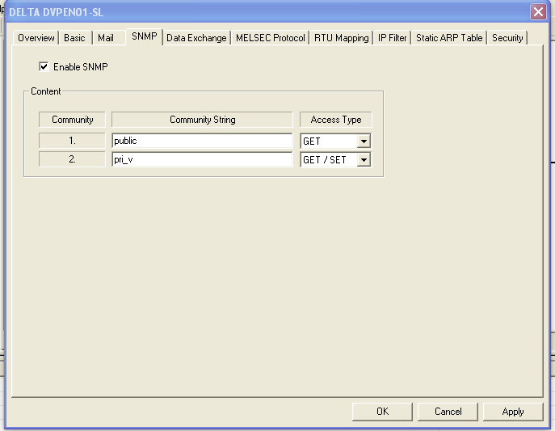Screen dimensions: 555x431
Task: Open the Basic tab
Action: pyautogui.click(x=74, y=38)
